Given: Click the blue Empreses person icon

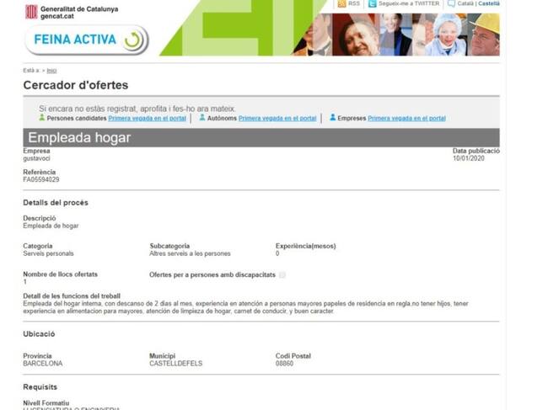Looking at the screenshot, I should pyautogui.click(x=332, y=118).
